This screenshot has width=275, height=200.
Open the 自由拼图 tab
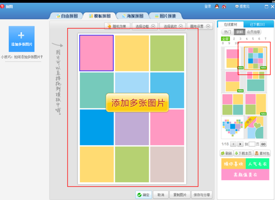click(67, 16)
